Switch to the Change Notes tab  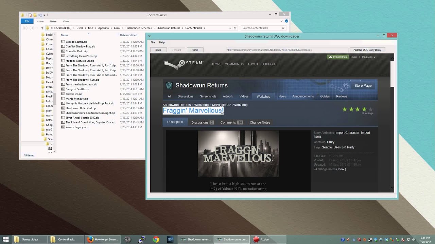click(x=260, y=122)
